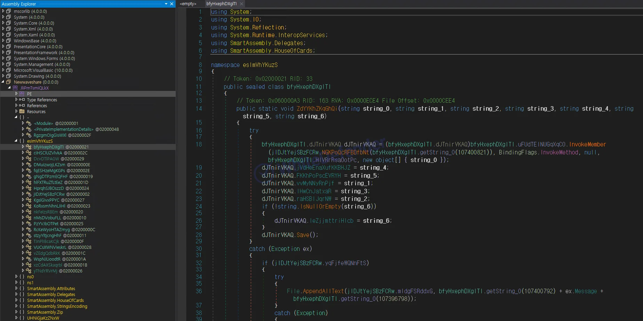Collapse the Newwaveshare assembly node
The height and width of the screenshot is (321, 643).
point(3,82)
